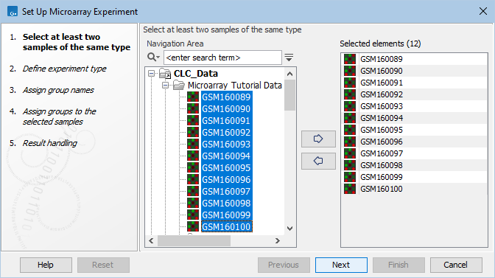Select CLC_Data label in the tree
Screen dimensions: 495x278
[196, 74]
